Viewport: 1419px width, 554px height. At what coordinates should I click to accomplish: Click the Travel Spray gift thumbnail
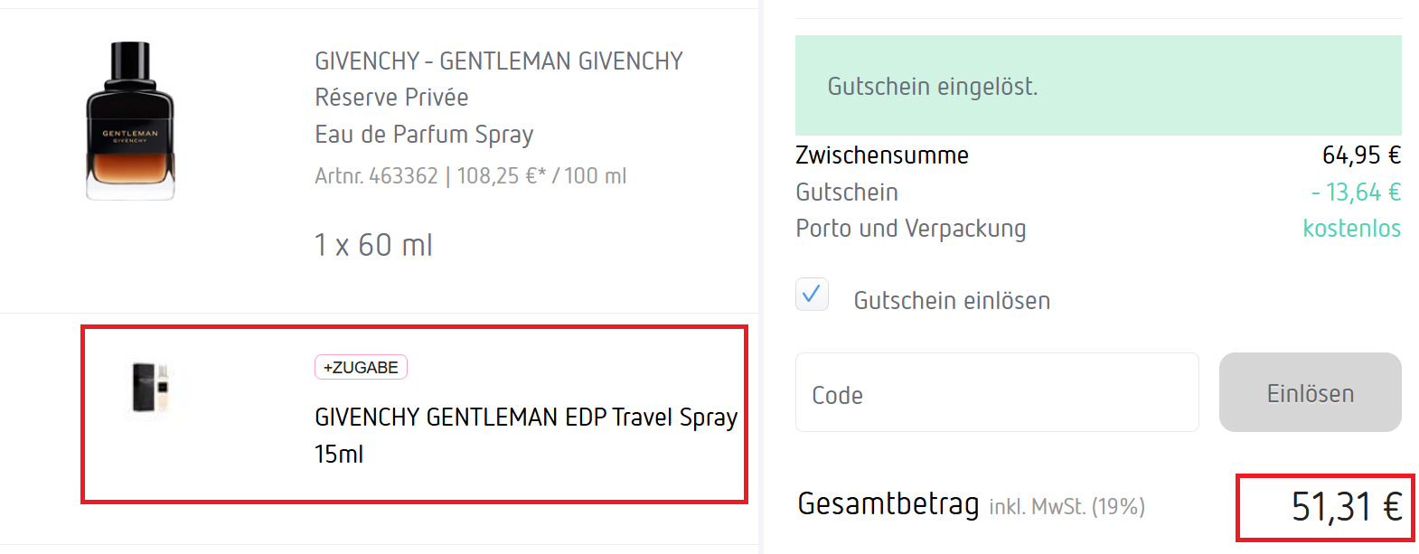tap(151, 388)
